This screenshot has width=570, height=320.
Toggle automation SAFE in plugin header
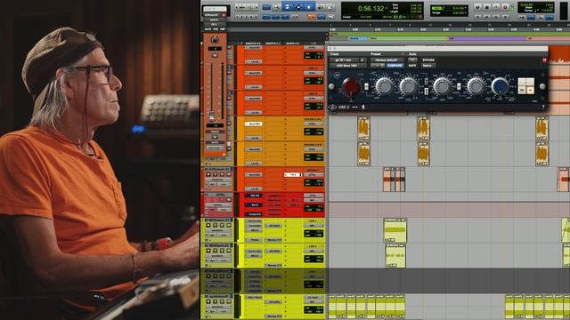[412, 66]
